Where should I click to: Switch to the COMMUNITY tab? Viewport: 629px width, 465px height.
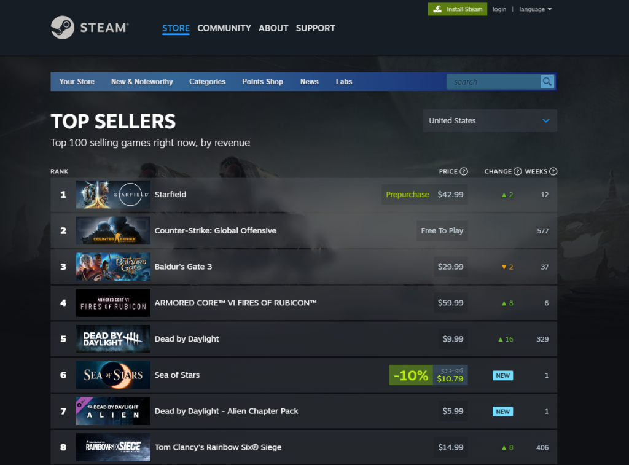[224, 28]
